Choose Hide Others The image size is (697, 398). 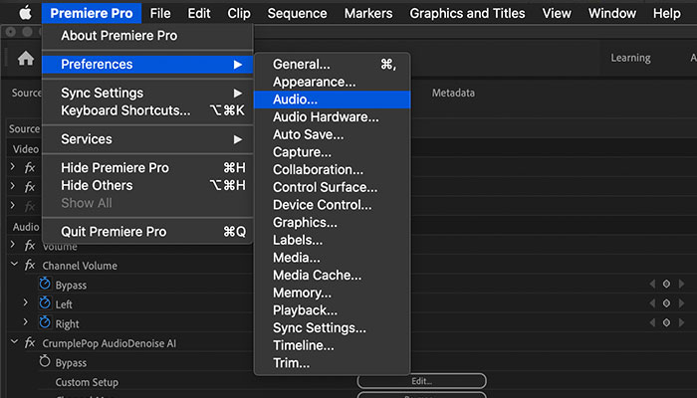point(147,185)
